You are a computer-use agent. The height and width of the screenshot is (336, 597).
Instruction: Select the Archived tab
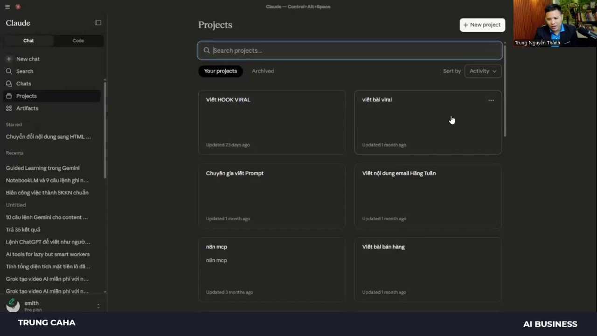pos(263,71)
